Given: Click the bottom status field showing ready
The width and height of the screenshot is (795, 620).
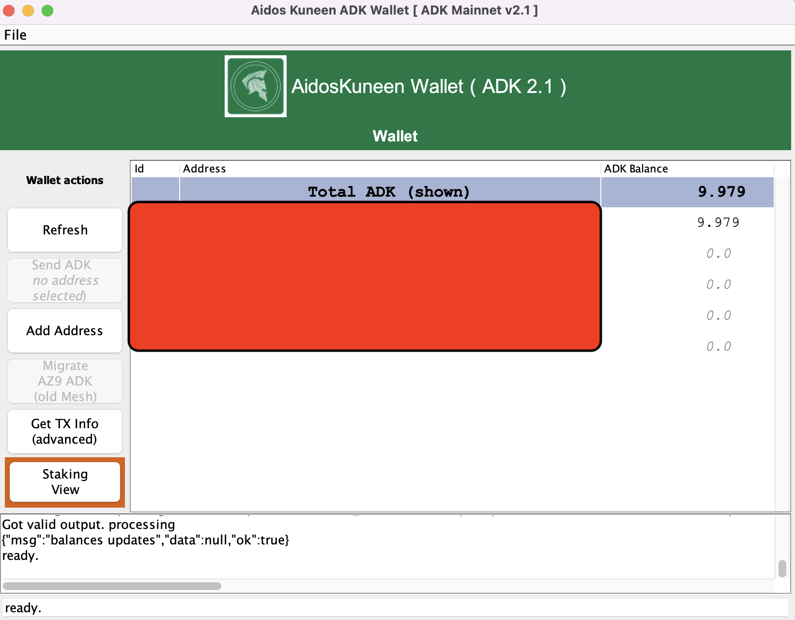Looking at the screenshot, I should (x=396, y=608).
